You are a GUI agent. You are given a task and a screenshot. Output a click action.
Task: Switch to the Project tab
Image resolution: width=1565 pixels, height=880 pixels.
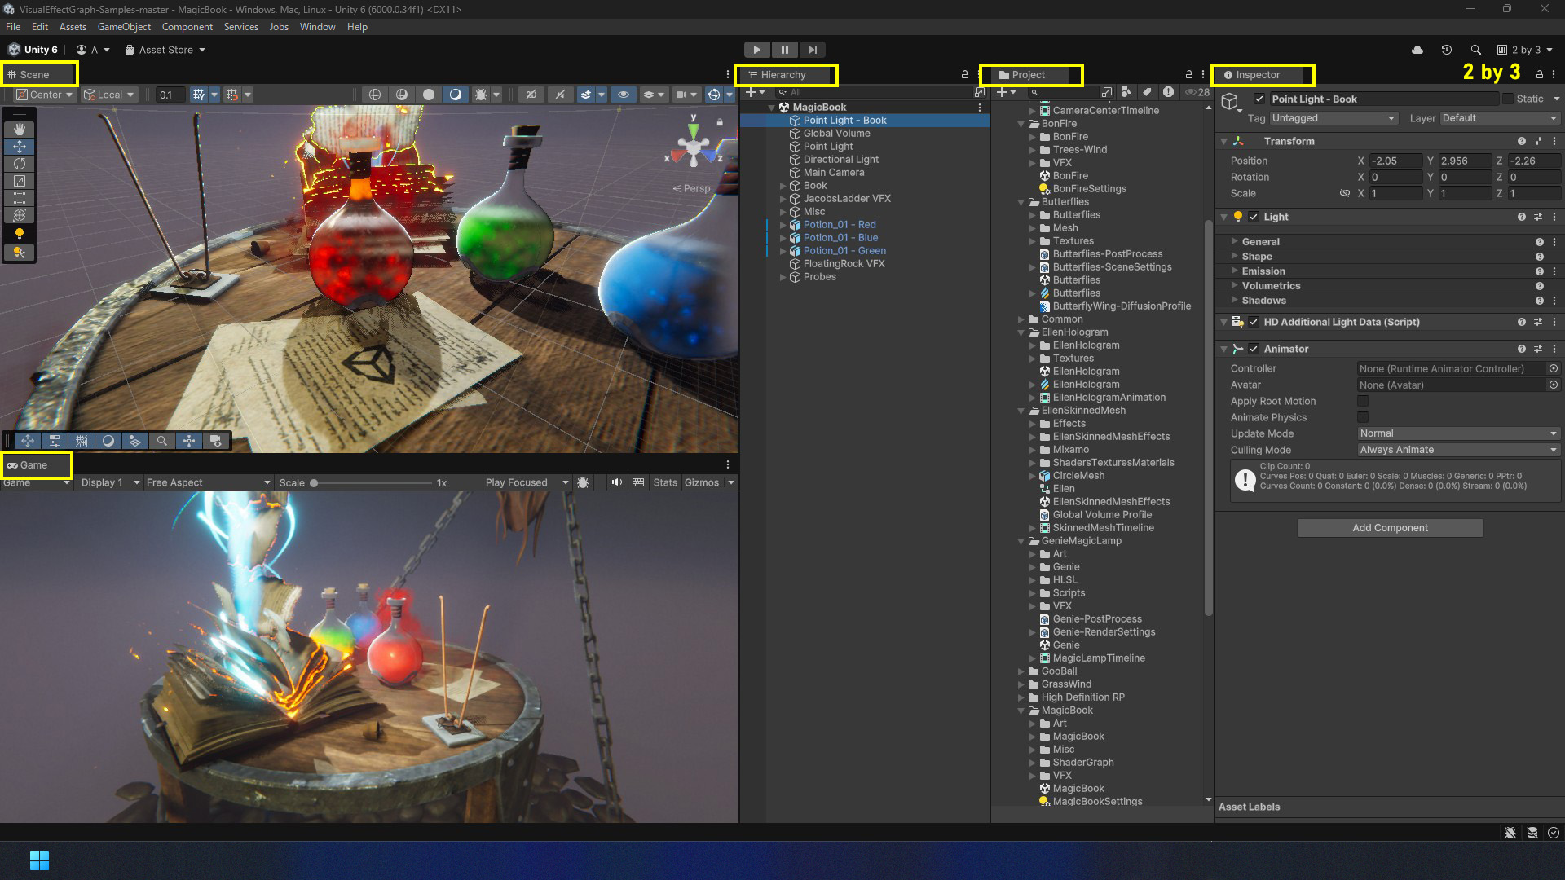coord(1029,75)
